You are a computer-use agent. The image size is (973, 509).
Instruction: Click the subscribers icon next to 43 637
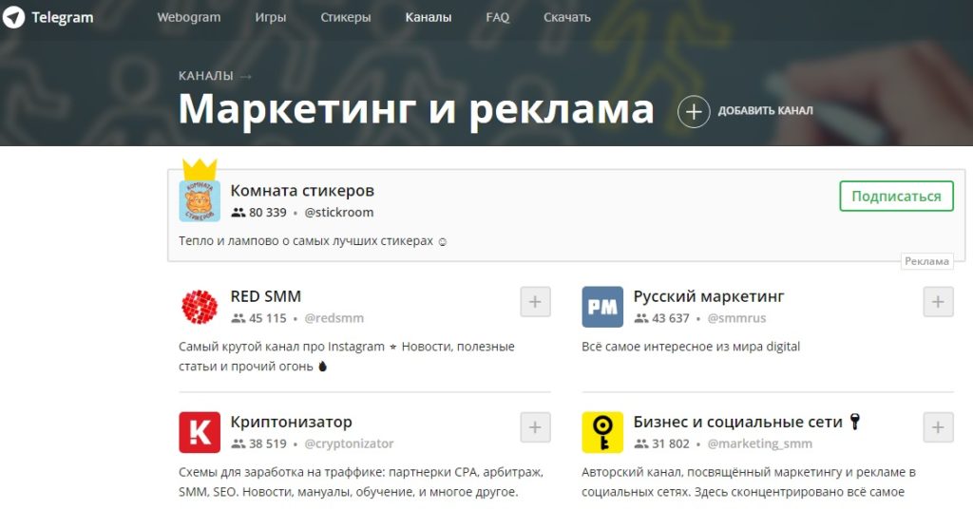pos(641,318)
